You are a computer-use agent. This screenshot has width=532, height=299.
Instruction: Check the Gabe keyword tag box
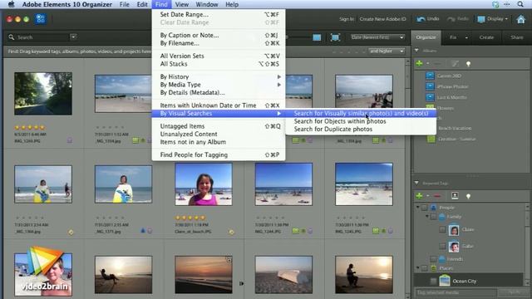tap(442, 246)
